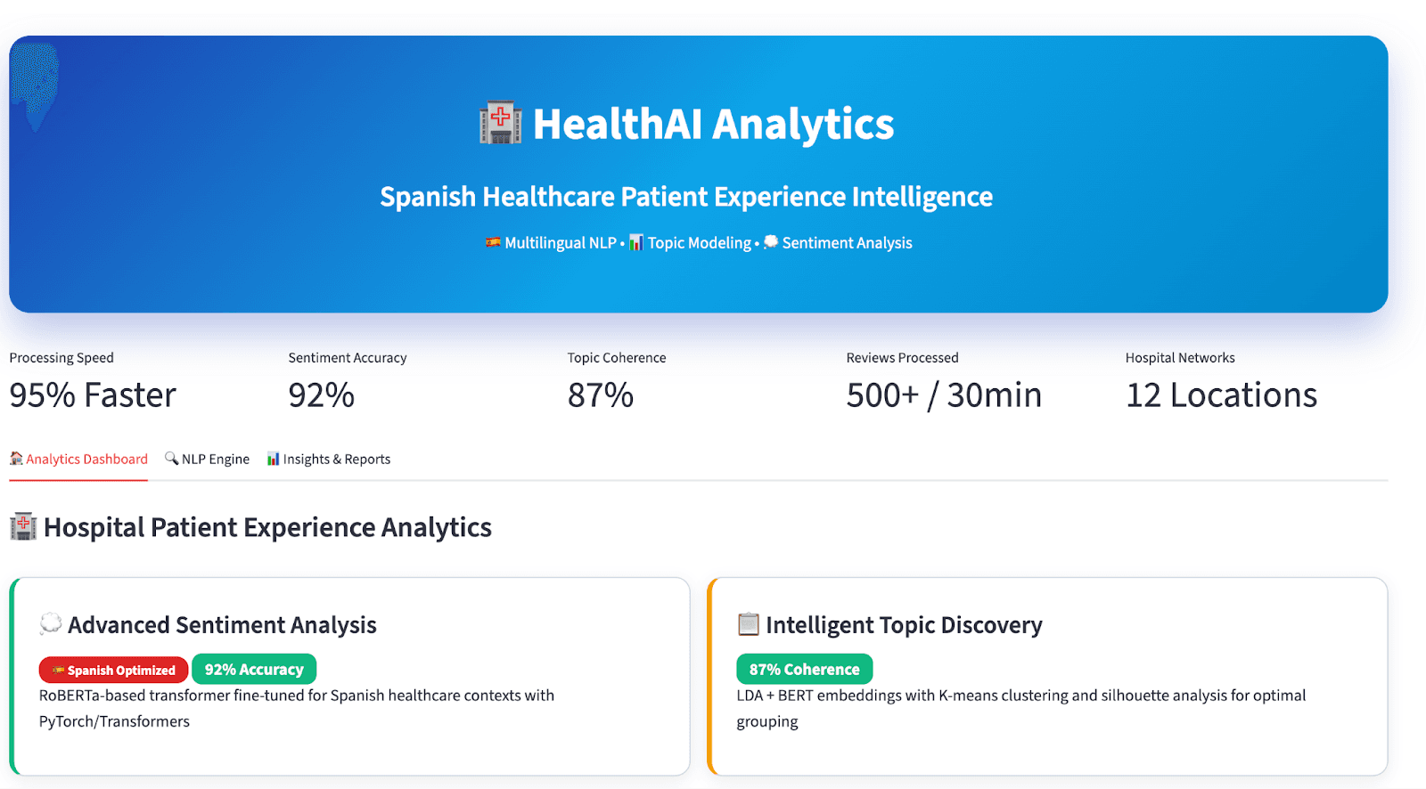Click the Spanish Healthcare Patient Experience Intelligence subtitle
This screenshot has width=1426, height=789.
tap(686, 197)
